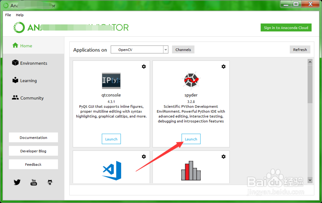322x203 pixels.
Task: Launch spyder
Action: [191, 139]
